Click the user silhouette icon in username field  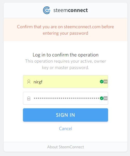point(29,82)
